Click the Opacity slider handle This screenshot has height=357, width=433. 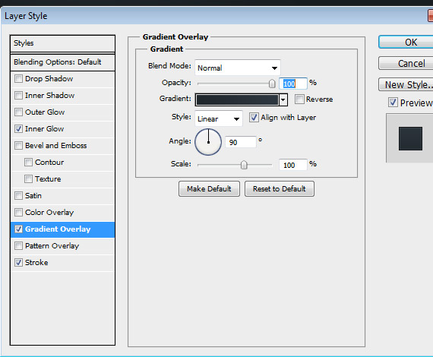[x=272, y=84]
